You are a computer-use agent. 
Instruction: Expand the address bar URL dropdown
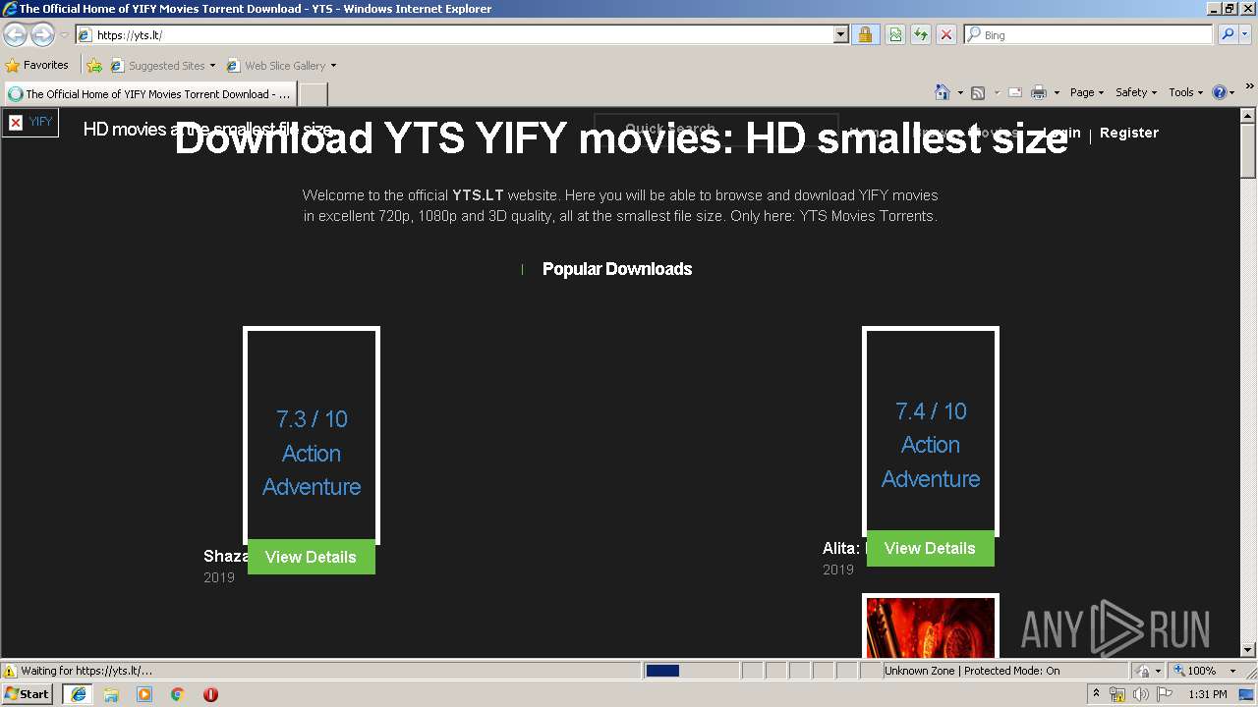click(x=840, y=35)
